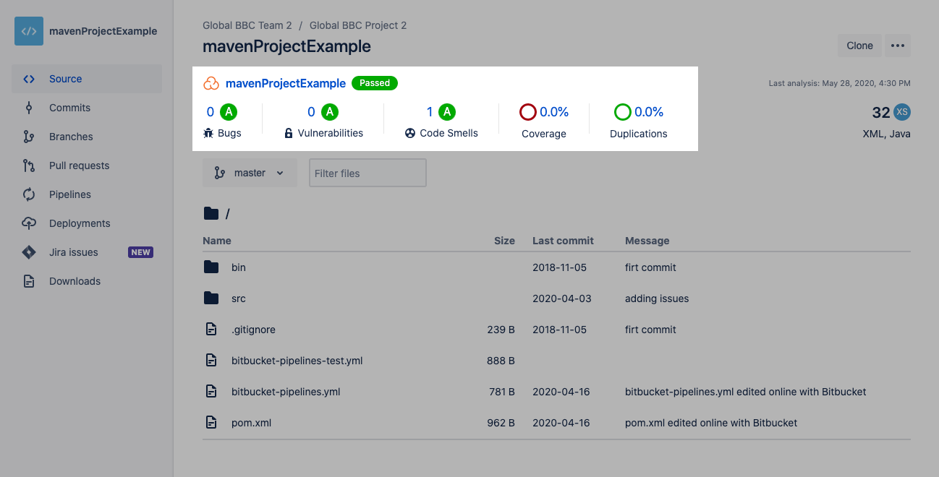The image size is (939, 477).
Task: Open the .gitignore file name
Action: pos(253,330)
